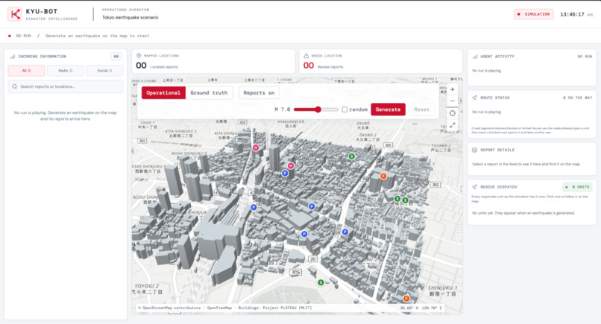Click the Mapped Locations pin icon
The image size is (601, 324).
click(139, 56)
